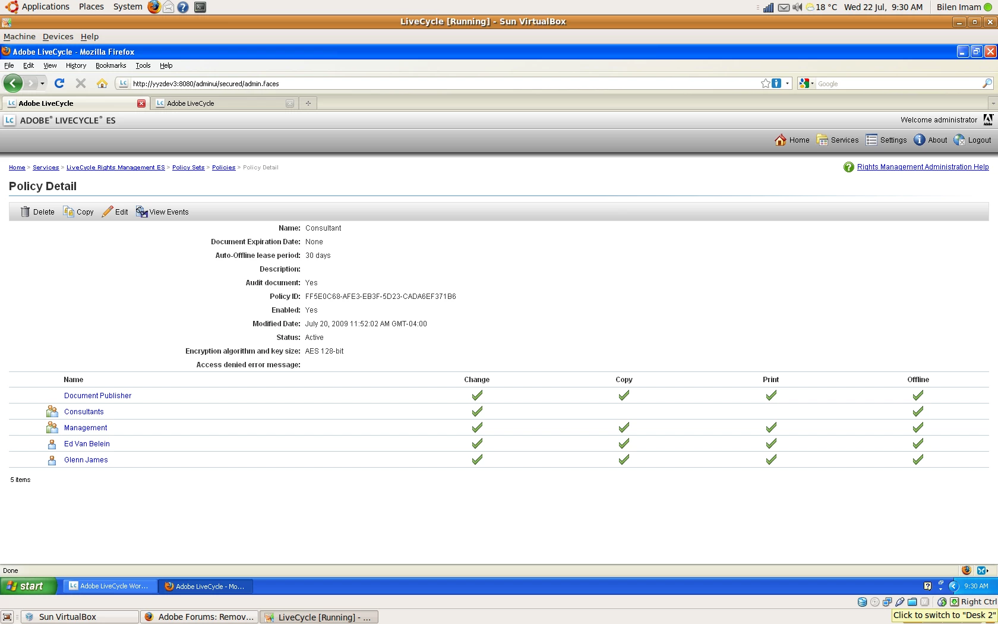Click Name column header
Viewport: 998px width, 624px height.
coord(74,379)
